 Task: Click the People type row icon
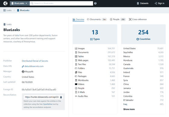(76, 88)
